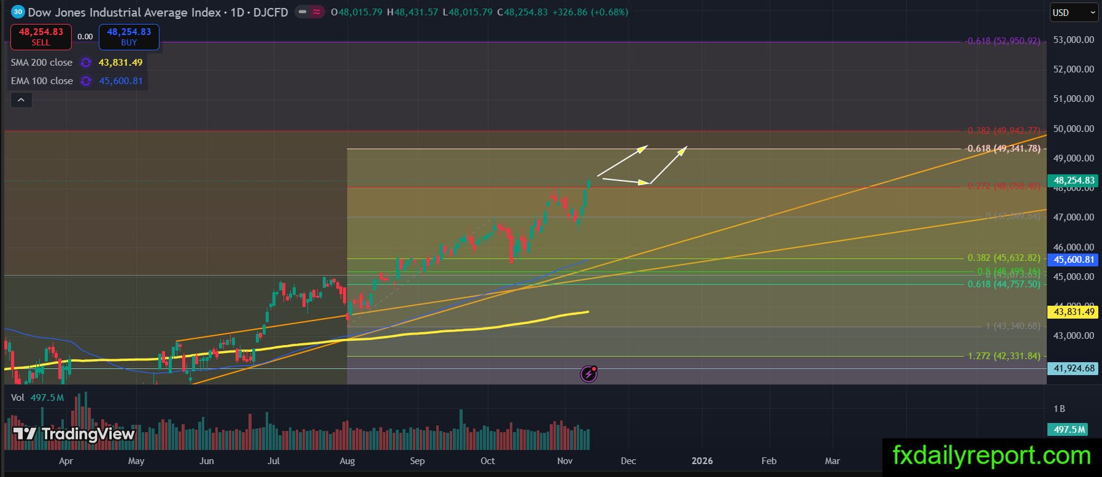
Task: Click the close price value C48,254.83 in header
Action: 522,12
